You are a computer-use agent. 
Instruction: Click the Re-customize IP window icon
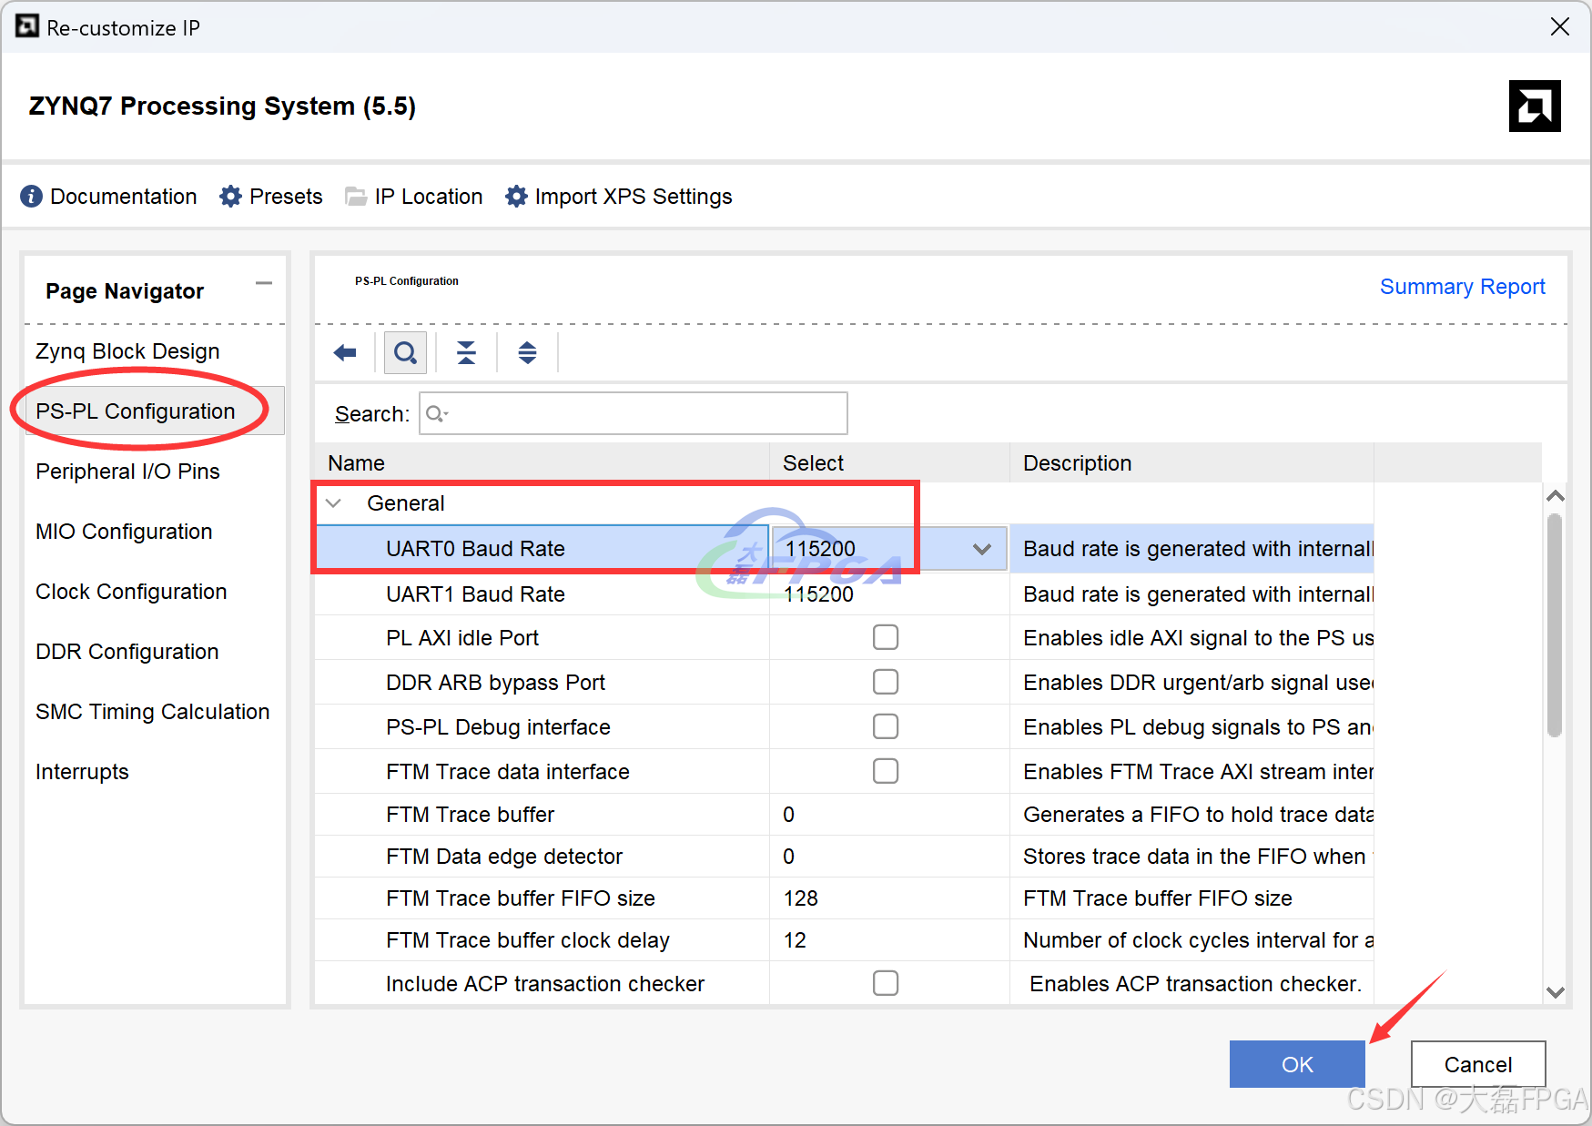[x=27, y=26]
